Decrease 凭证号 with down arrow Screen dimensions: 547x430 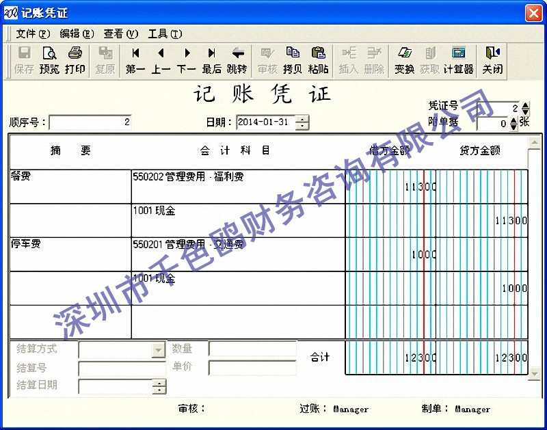(525, 112)
